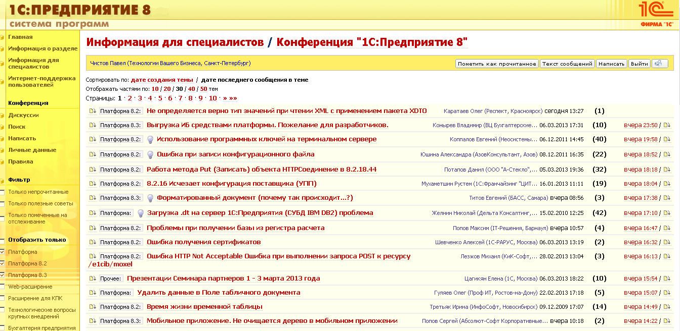Click last message time 'вчера 14:49'
The image size is (680, 331).
[641, 307]
